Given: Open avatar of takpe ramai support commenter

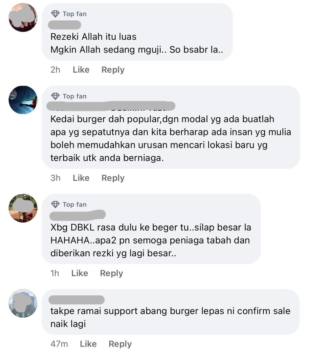Looking at the screenshot, I should (23, 304).
